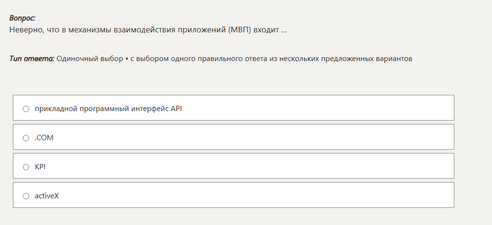The height and width of the screenshot is (225, 492).
Task: Click the 'activeX' answer label text
Action: (47, 196)
